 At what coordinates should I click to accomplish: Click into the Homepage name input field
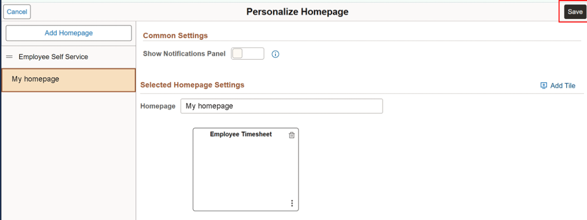tap(281, 106)
